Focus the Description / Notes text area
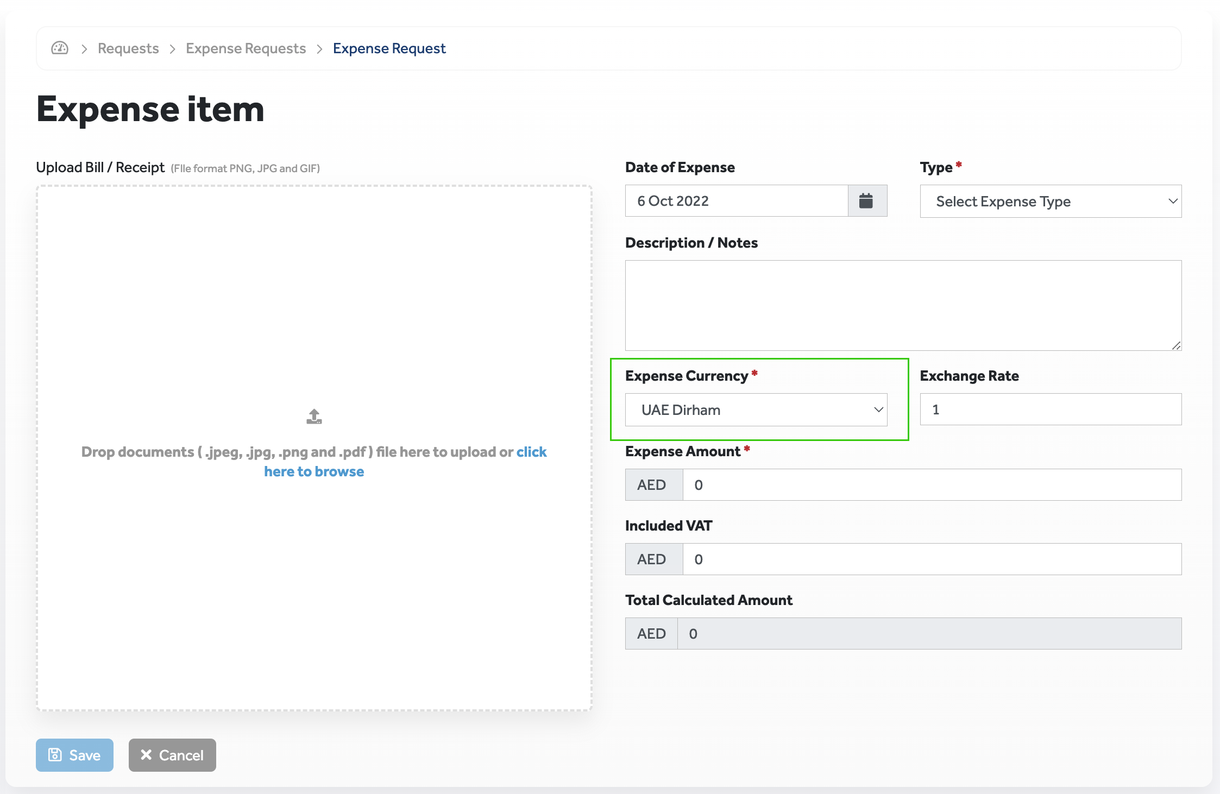 pos(903,305)
